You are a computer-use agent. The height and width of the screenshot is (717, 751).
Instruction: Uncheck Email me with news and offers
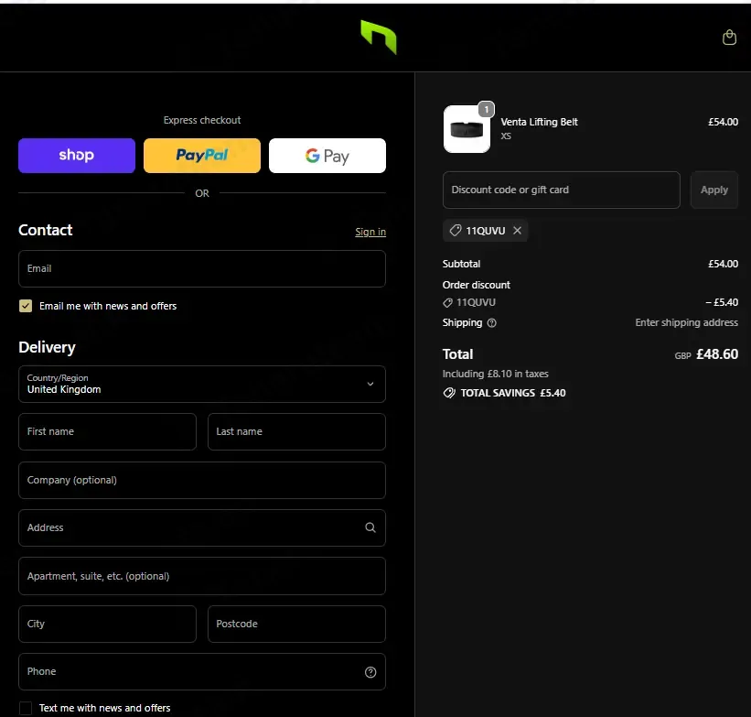(x=26, y=306)
